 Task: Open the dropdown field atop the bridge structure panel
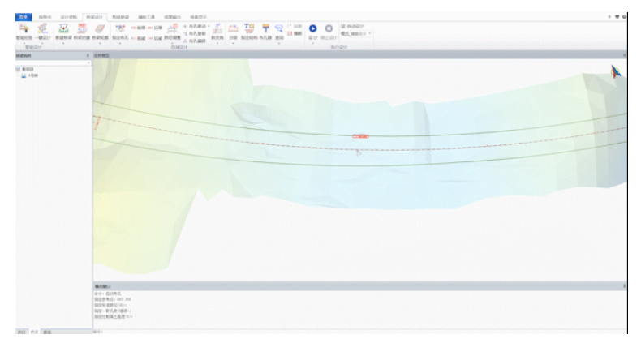[x=53, y=63]
